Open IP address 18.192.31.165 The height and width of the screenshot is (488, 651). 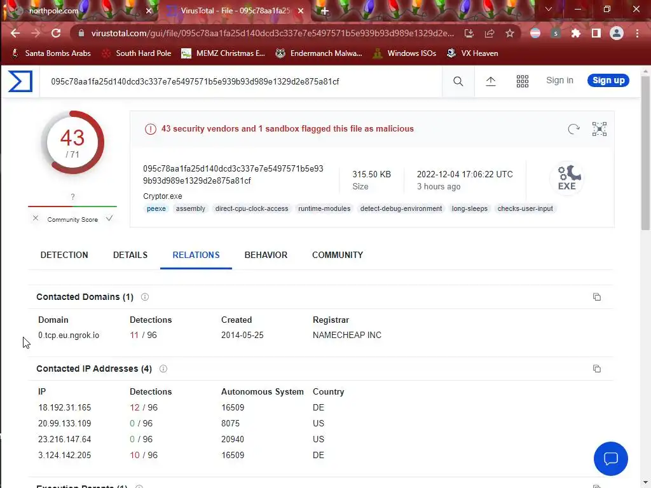(x=65, y=407)
